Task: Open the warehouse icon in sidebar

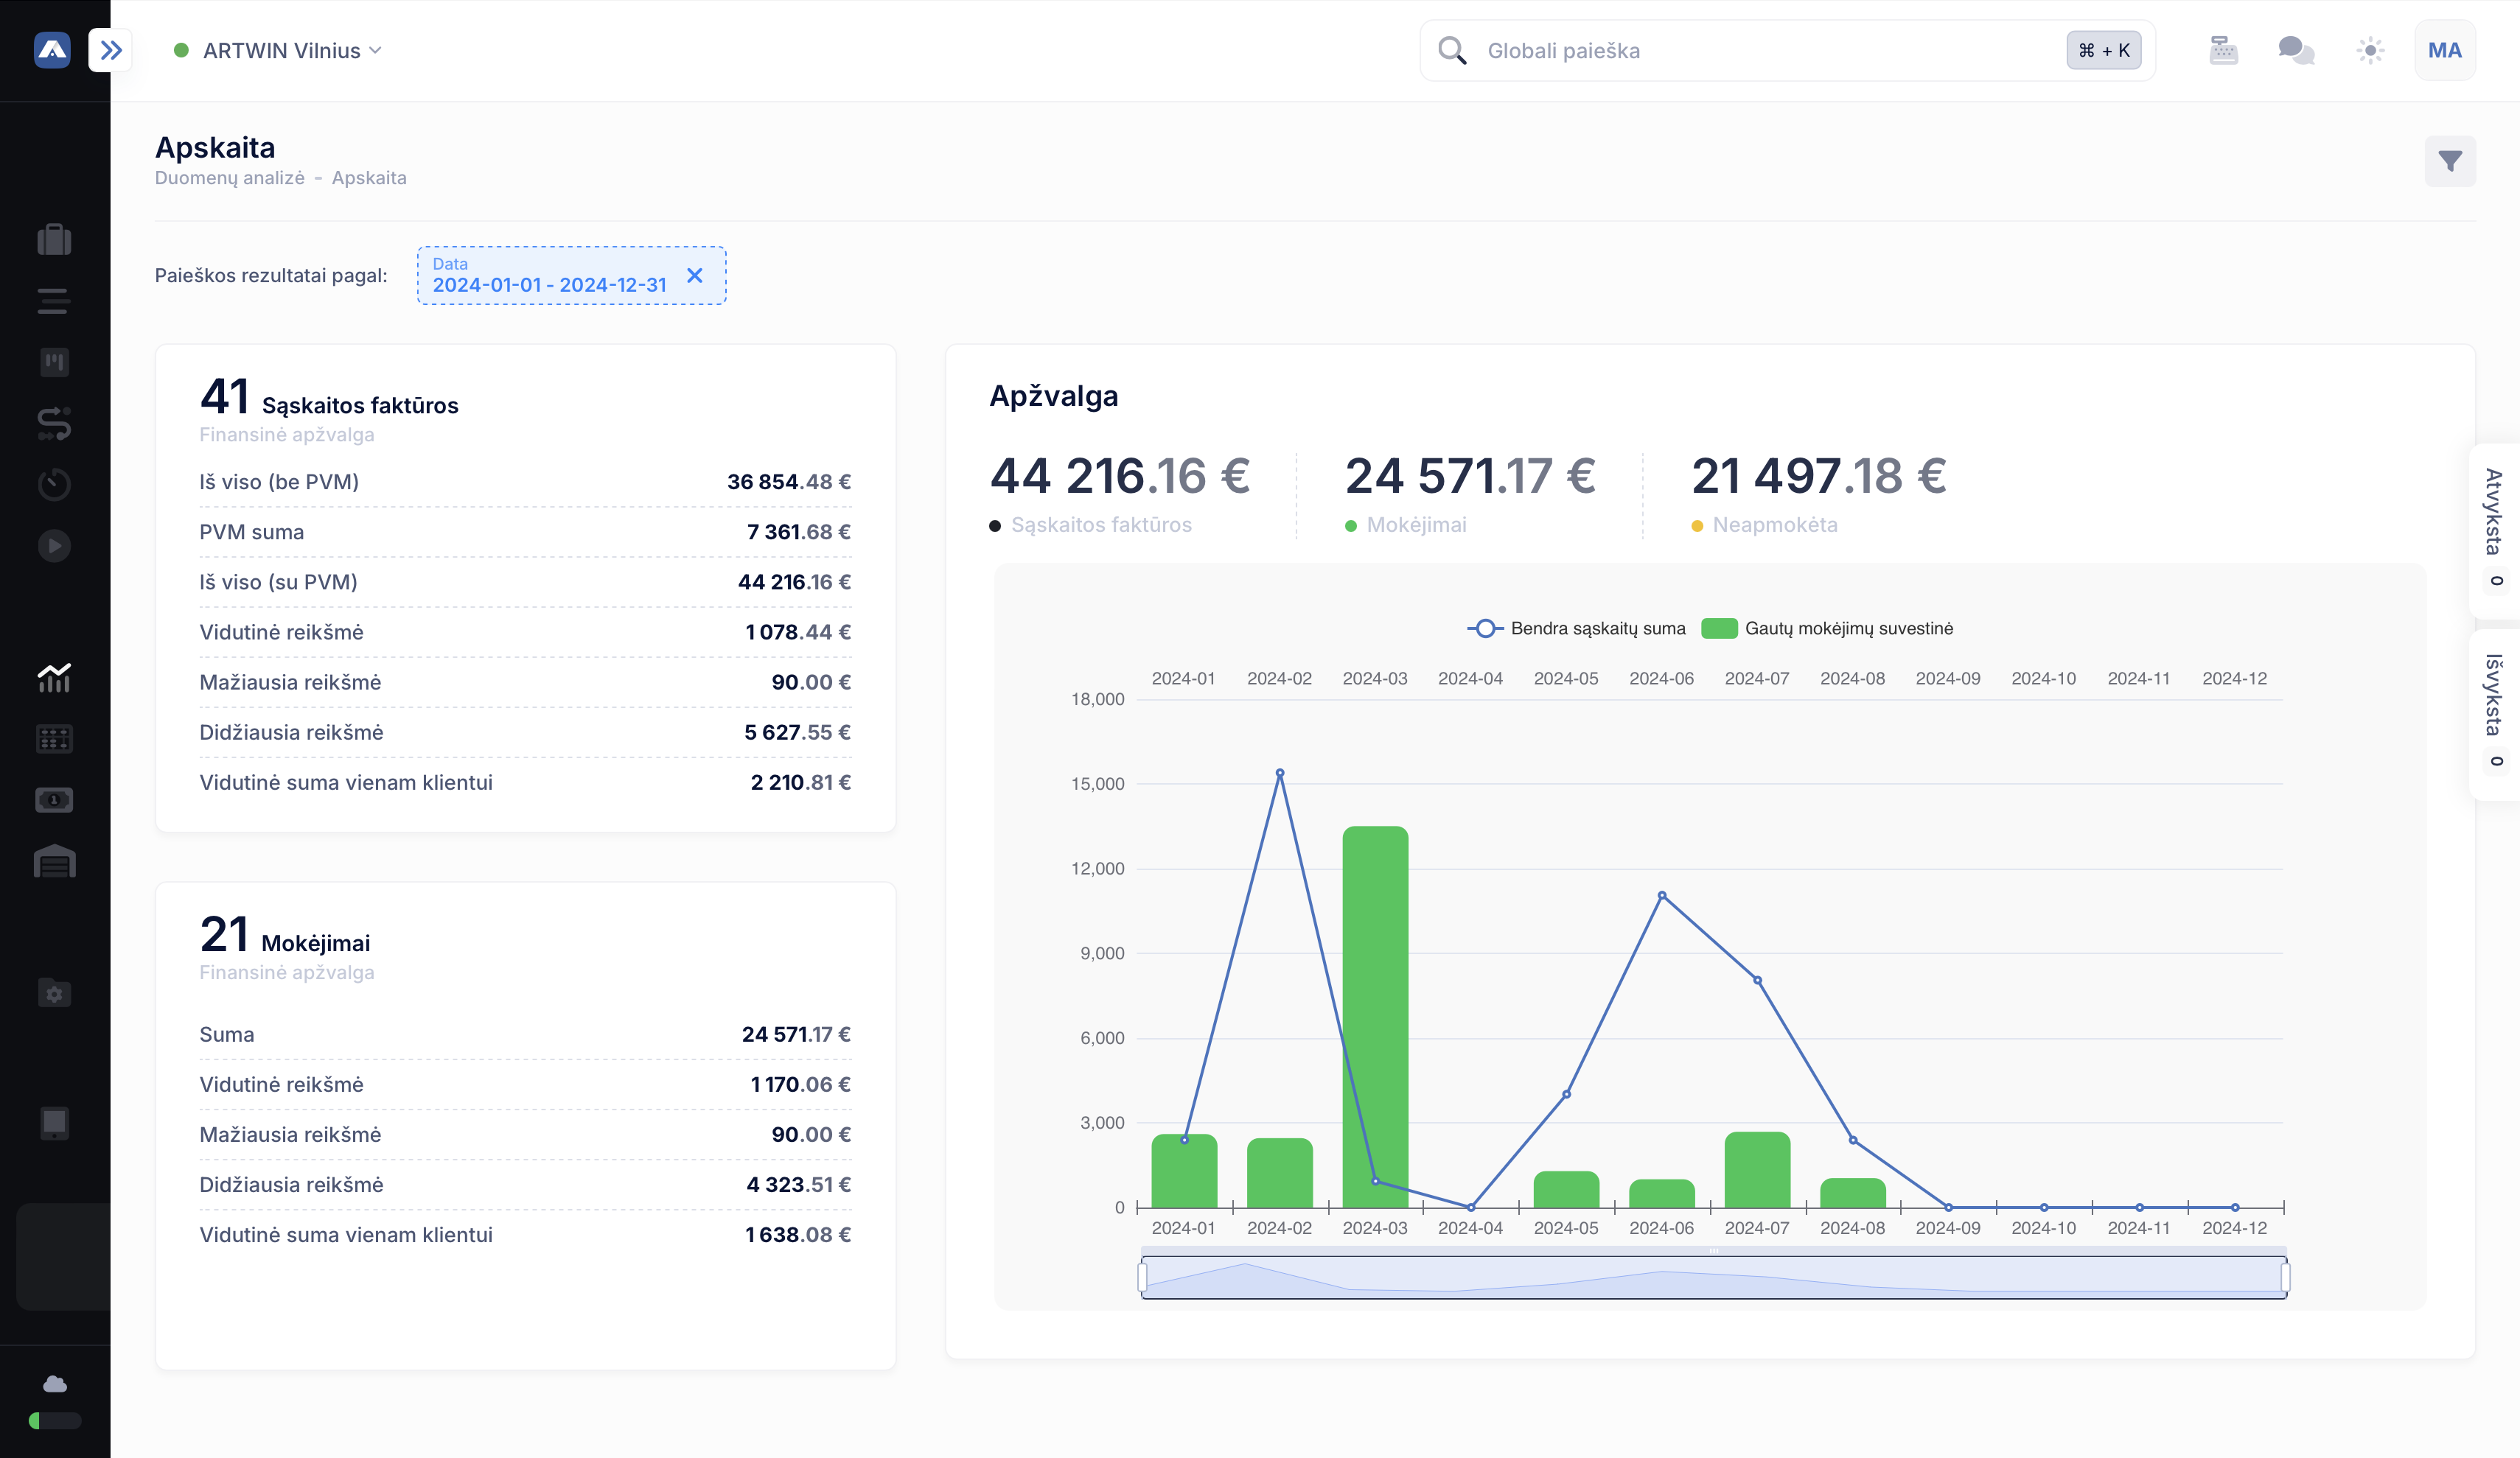Action: 54,861
